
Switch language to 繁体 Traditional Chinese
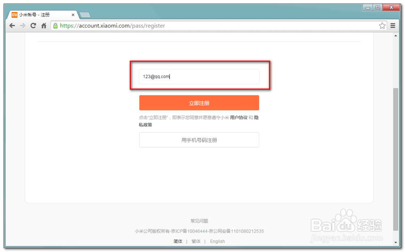[x=196, y=241]
